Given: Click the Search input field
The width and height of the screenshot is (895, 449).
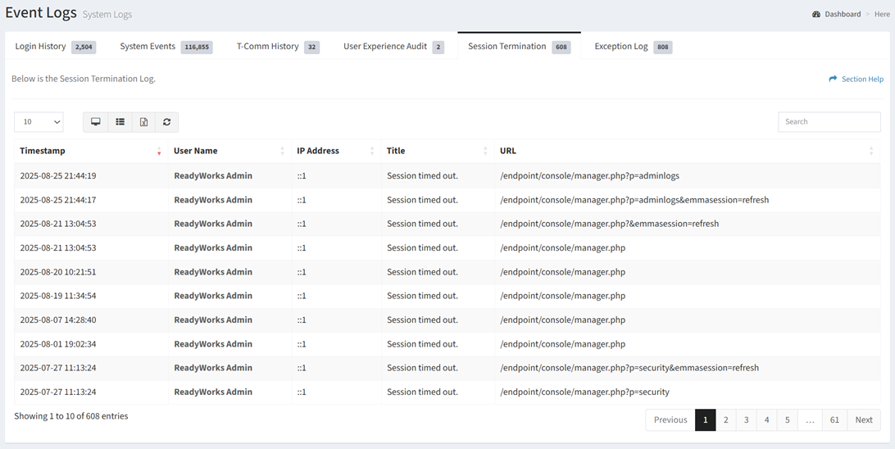Looking at the screenshot, I should 829,121.
